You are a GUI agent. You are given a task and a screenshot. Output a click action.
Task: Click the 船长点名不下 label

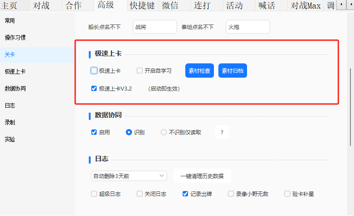pyautogui.click(x=105, y=27)
